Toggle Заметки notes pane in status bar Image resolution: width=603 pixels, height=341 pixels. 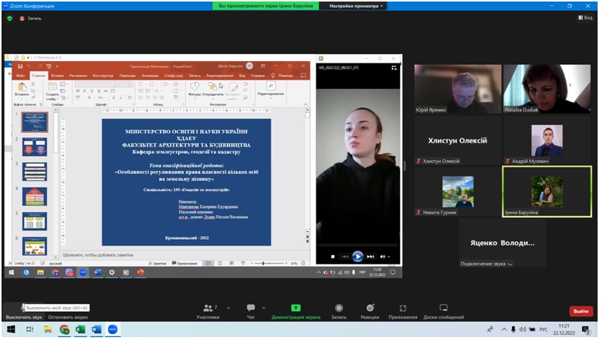(158, 264)
